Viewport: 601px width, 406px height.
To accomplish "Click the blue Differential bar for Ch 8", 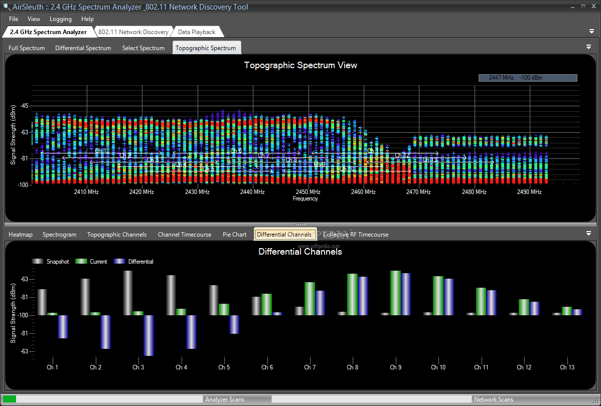I will click(x=363, y=296).
